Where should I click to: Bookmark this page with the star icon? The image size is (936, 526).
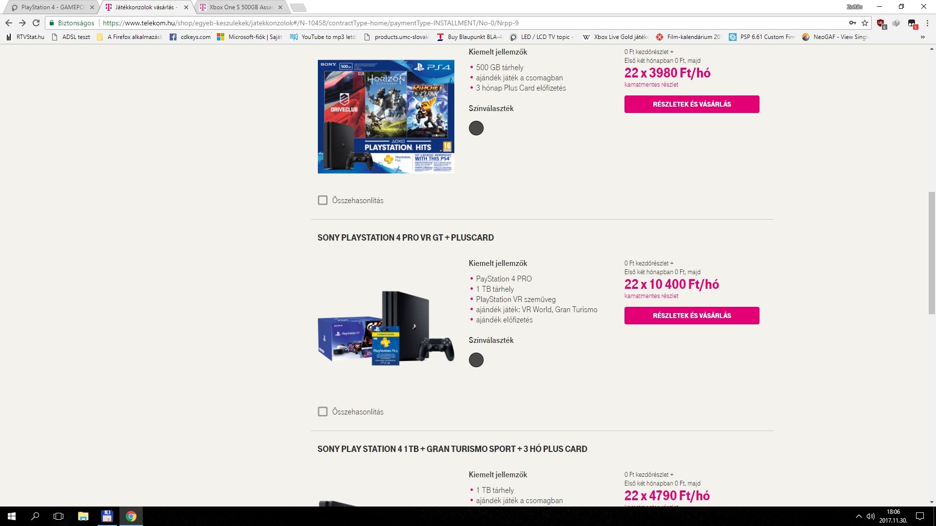pos(865,23)
